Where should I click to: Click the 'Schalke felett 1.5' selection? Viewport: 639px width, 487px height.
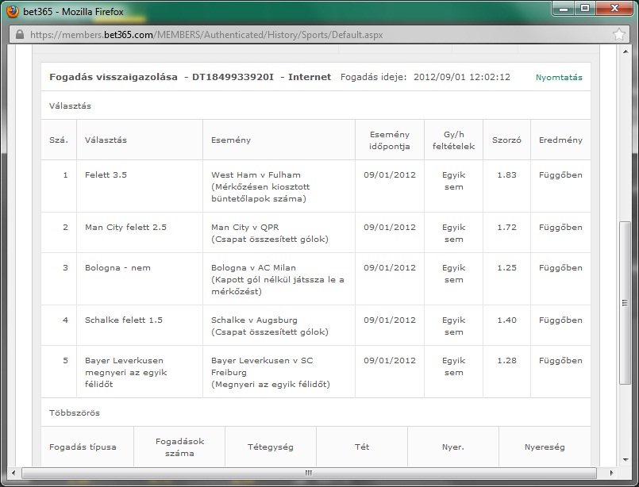click(x=124, y=320)
